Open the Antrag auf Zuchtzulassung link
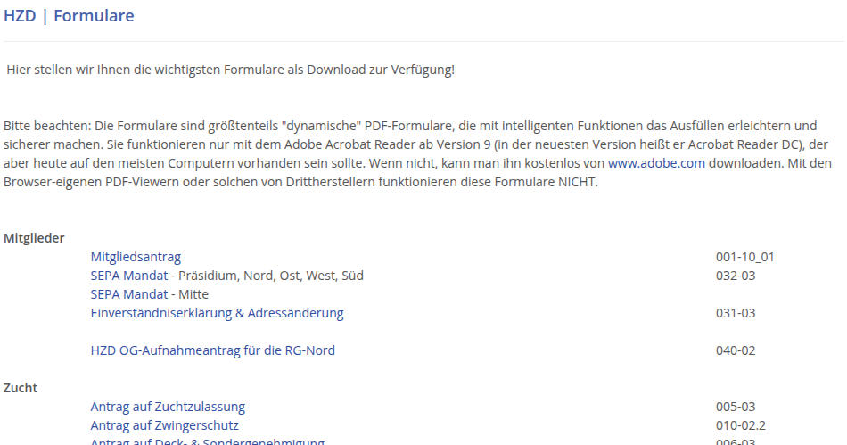 [168, 407]
